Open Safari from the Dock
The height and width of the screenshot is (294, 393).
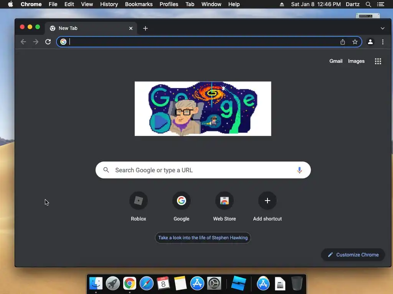146,284
